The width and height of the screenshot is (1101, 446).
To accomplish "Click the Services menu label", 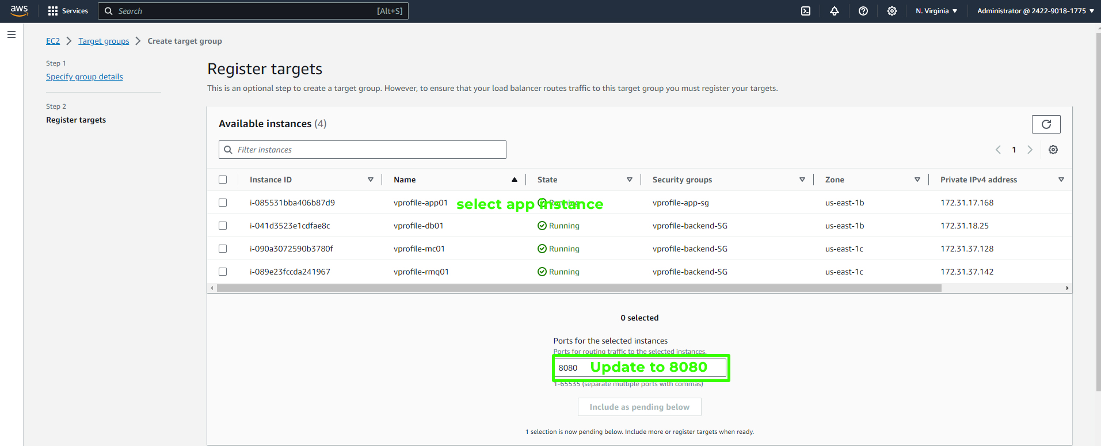I will pos(75,11).
